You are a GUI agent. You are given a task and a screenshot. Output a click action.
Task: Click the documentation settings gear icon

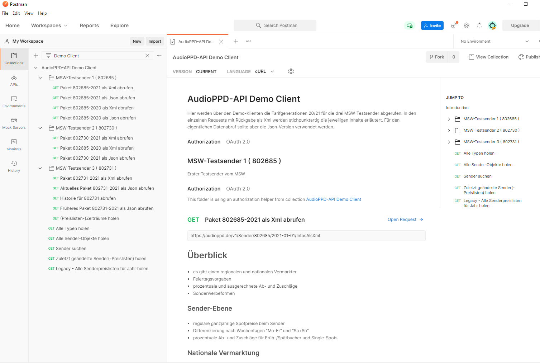[291, 71]
